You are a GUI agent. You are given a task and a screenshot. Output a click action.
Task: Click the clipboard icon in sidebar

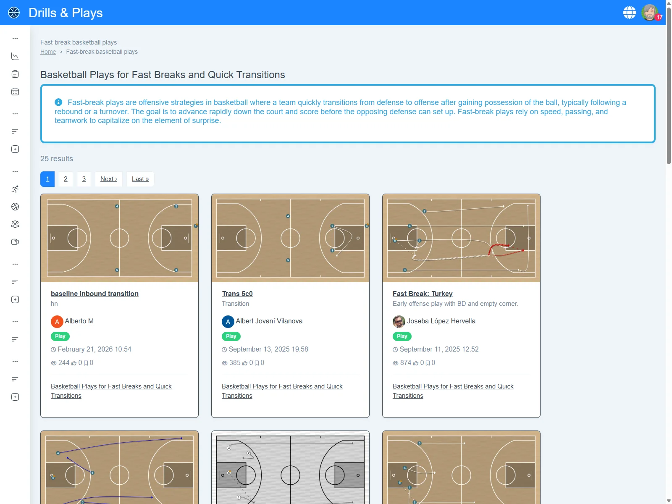15,74
